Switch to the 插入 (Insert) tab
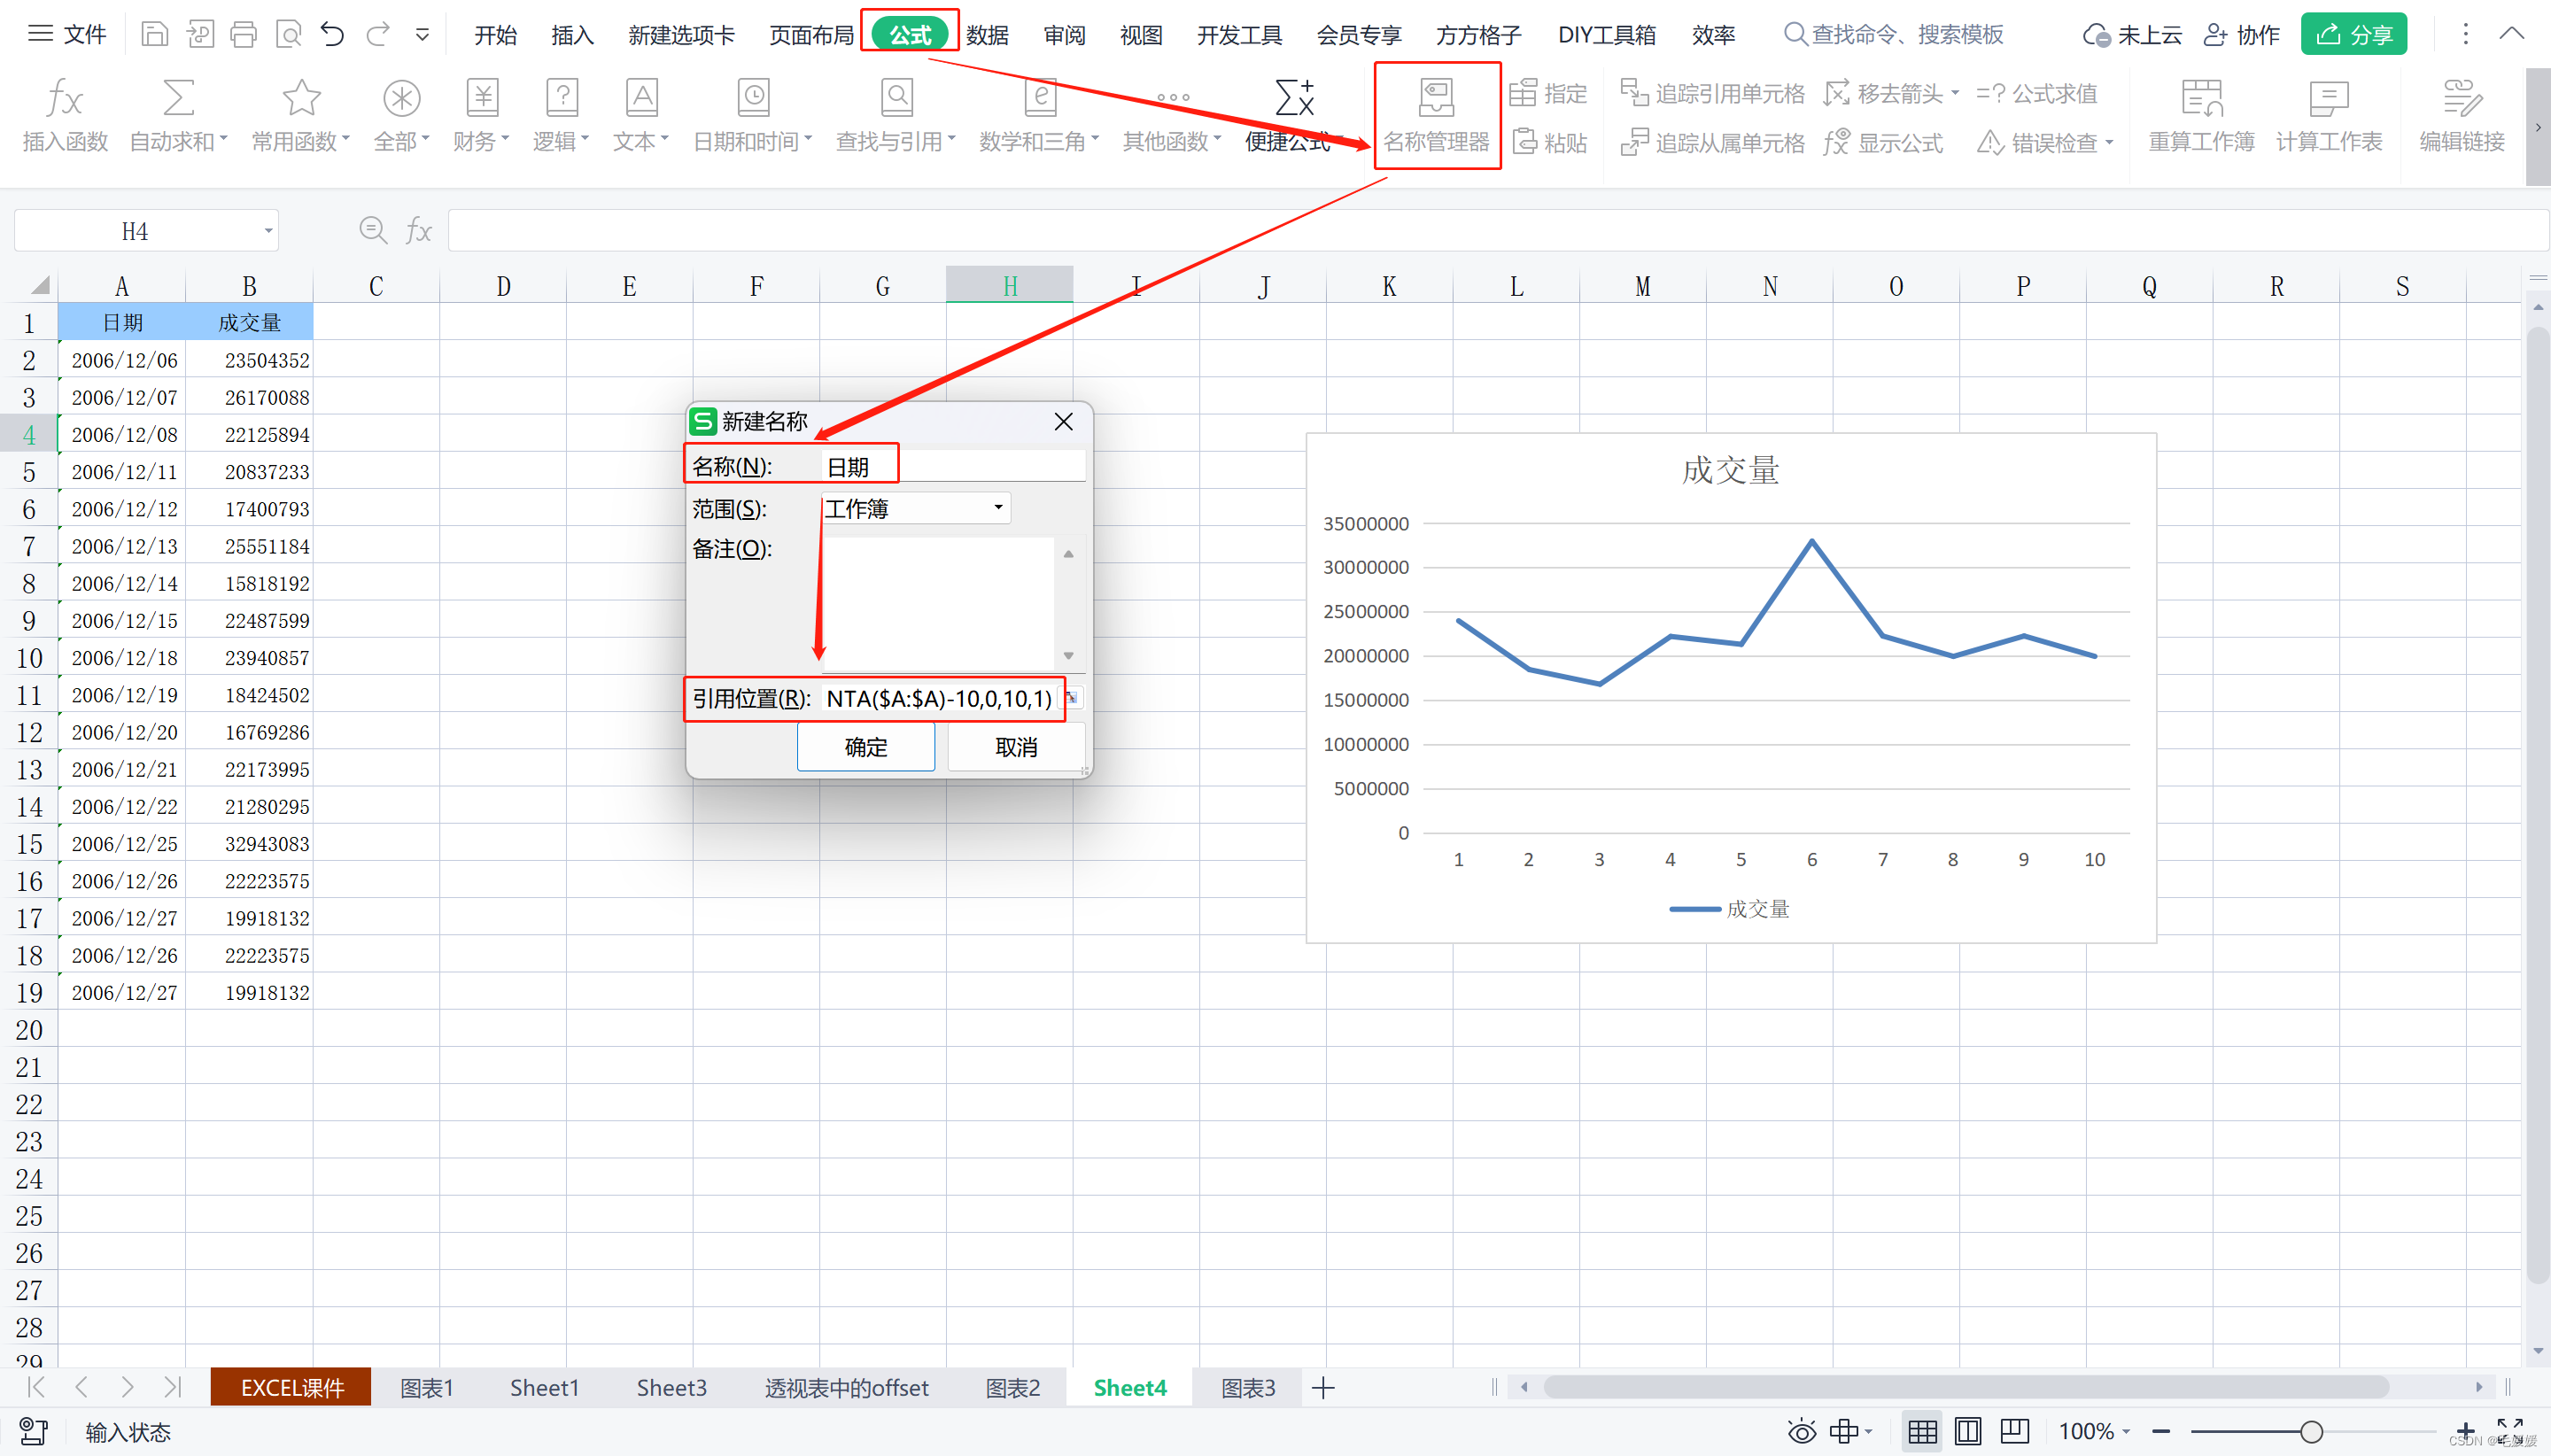The image size is (2551, 1456). point(572,35)
